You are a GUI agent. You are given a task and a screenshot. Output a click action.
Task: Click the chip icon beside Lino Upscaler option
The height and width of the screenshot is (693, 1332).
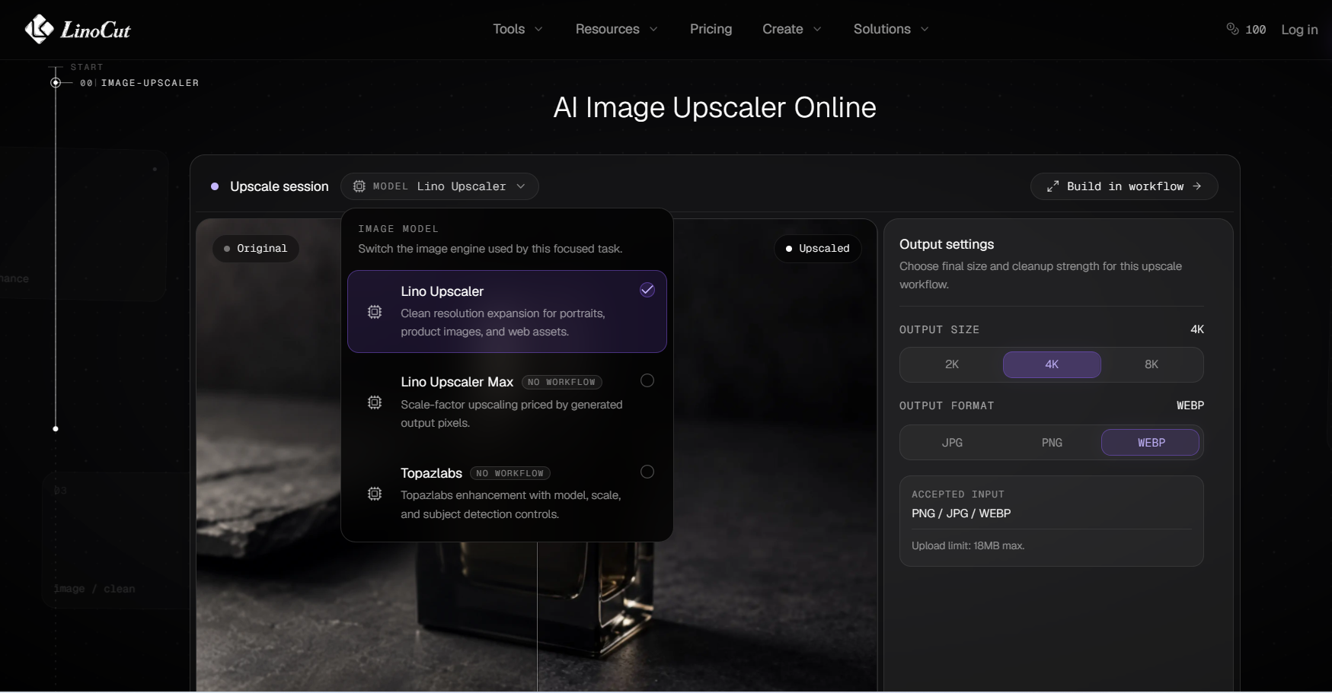pos(375,312)
